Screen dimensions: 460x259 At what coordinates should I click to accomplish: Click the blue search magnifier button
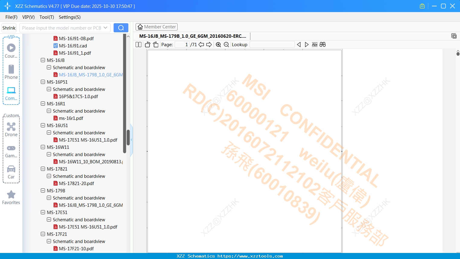(121, 28)
